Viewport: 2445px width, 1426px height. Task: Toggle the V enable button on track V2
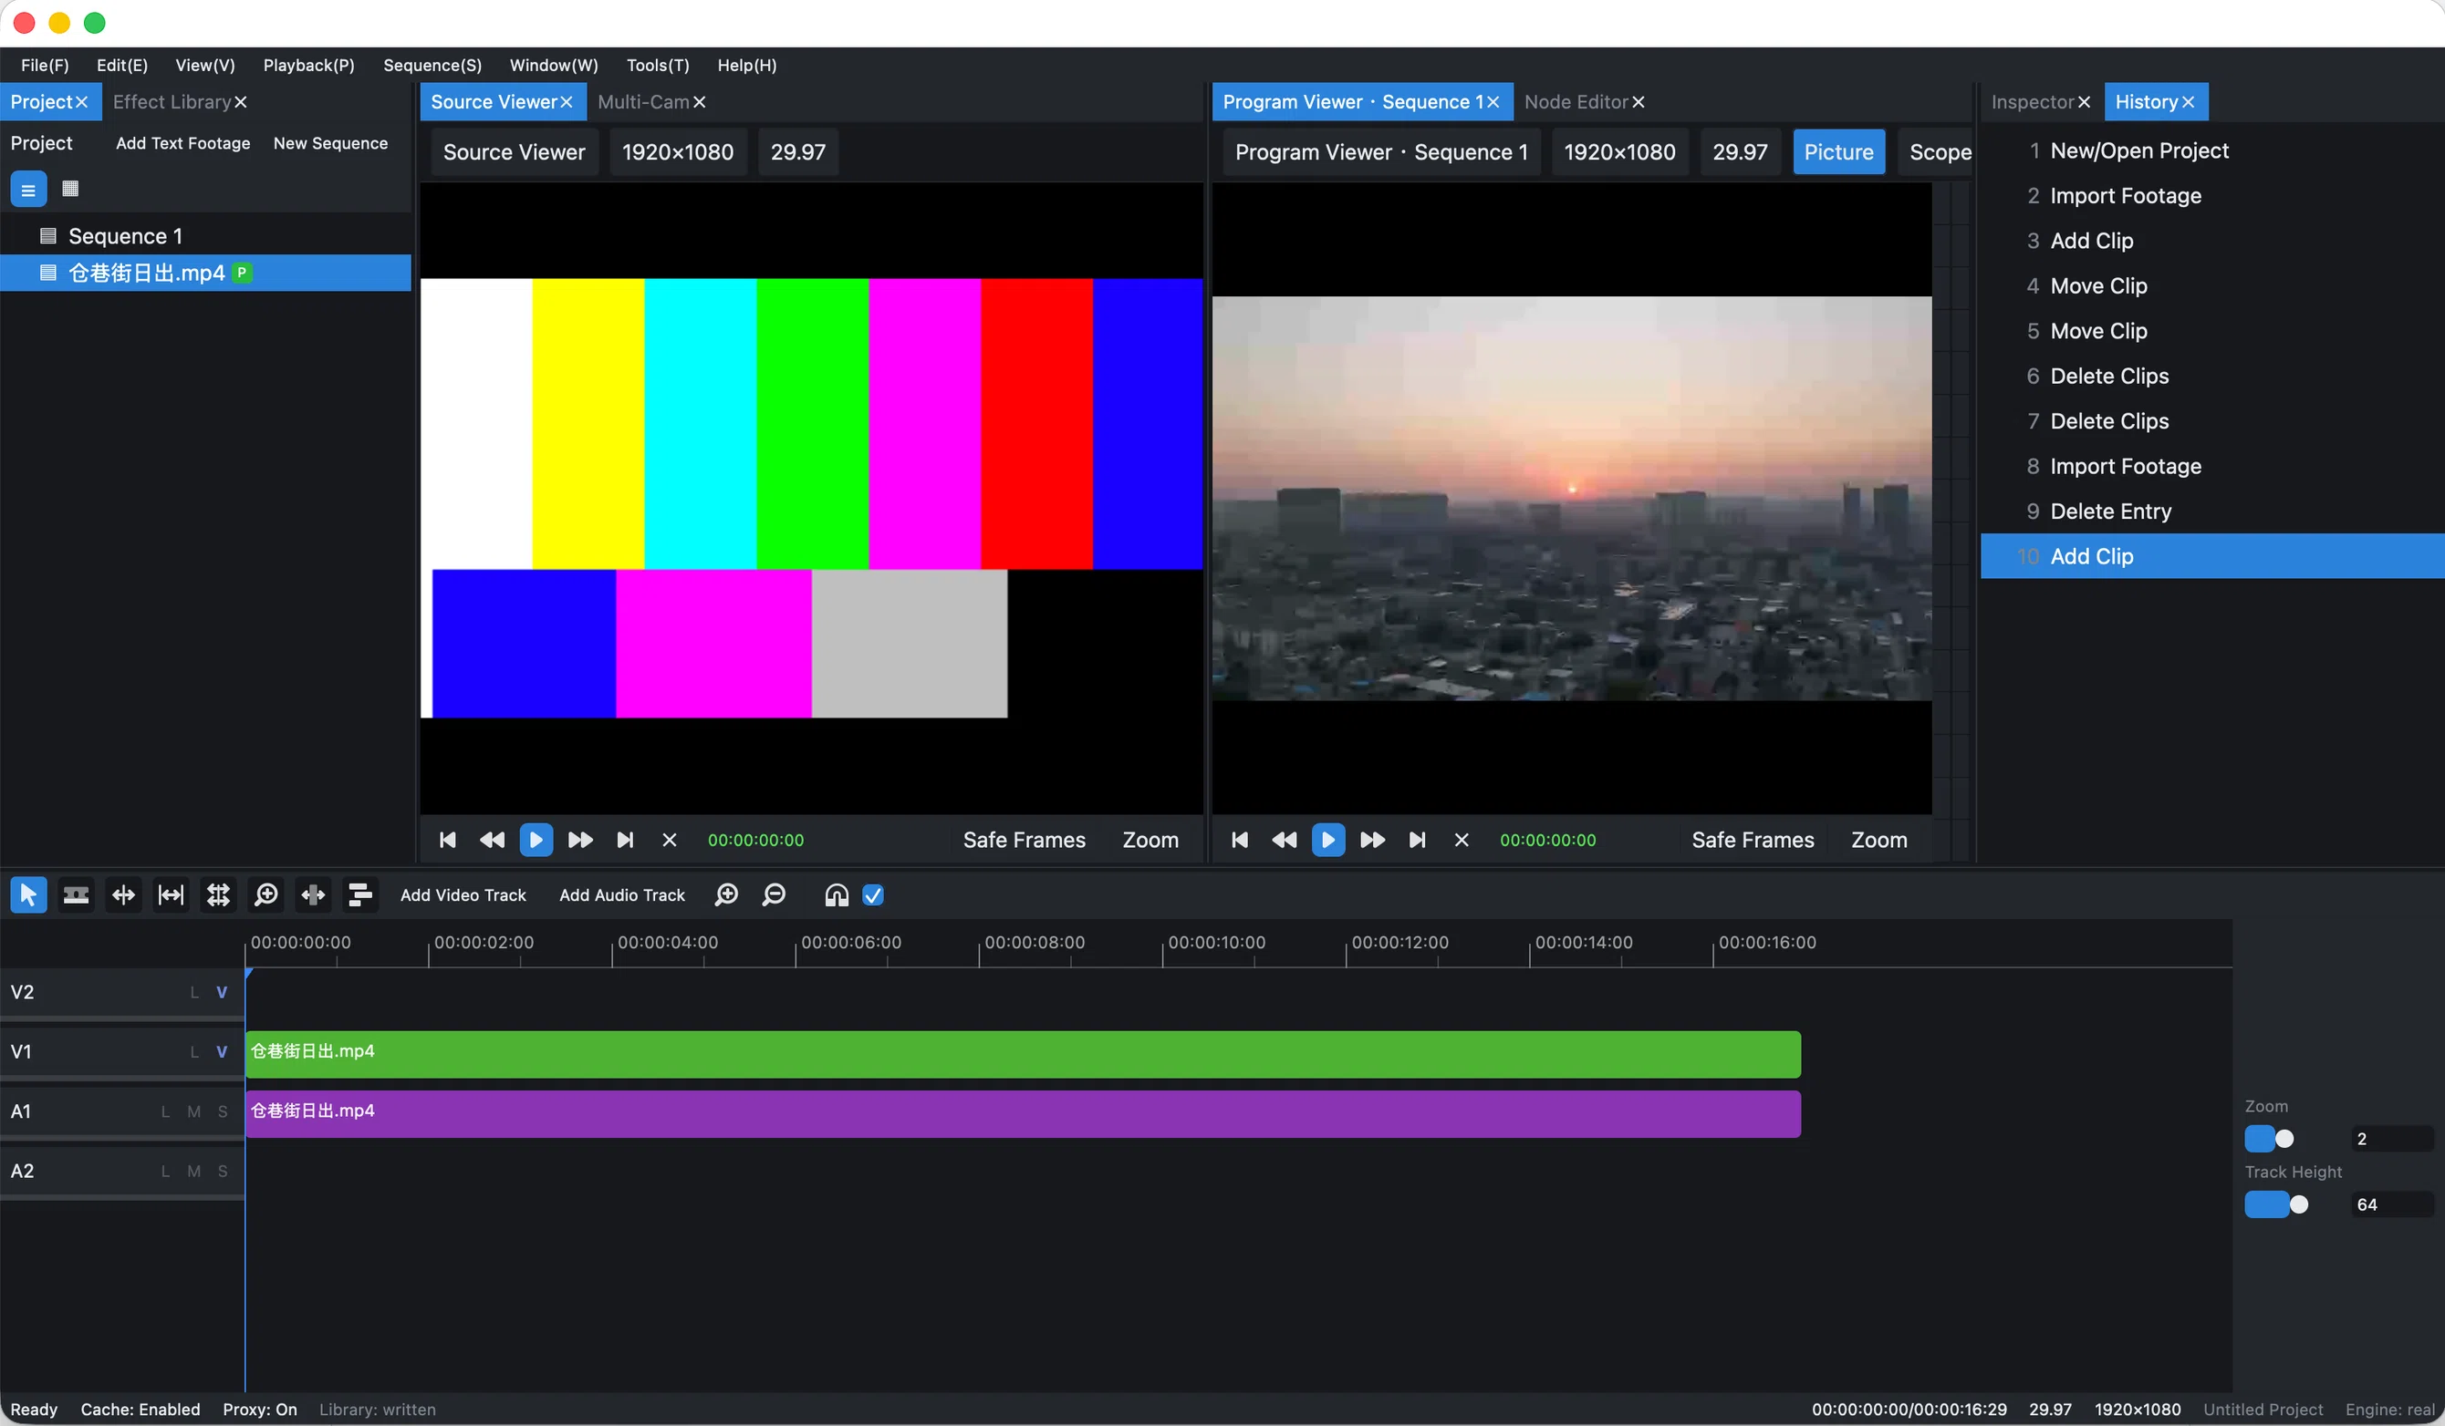221,992
